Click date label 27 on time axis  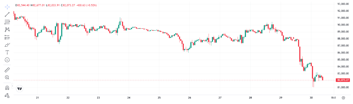(x=220, y=98)
